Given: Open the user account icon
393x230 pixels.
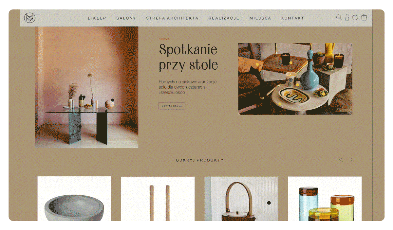Looking at the screenshot, I should coord(347,17).
